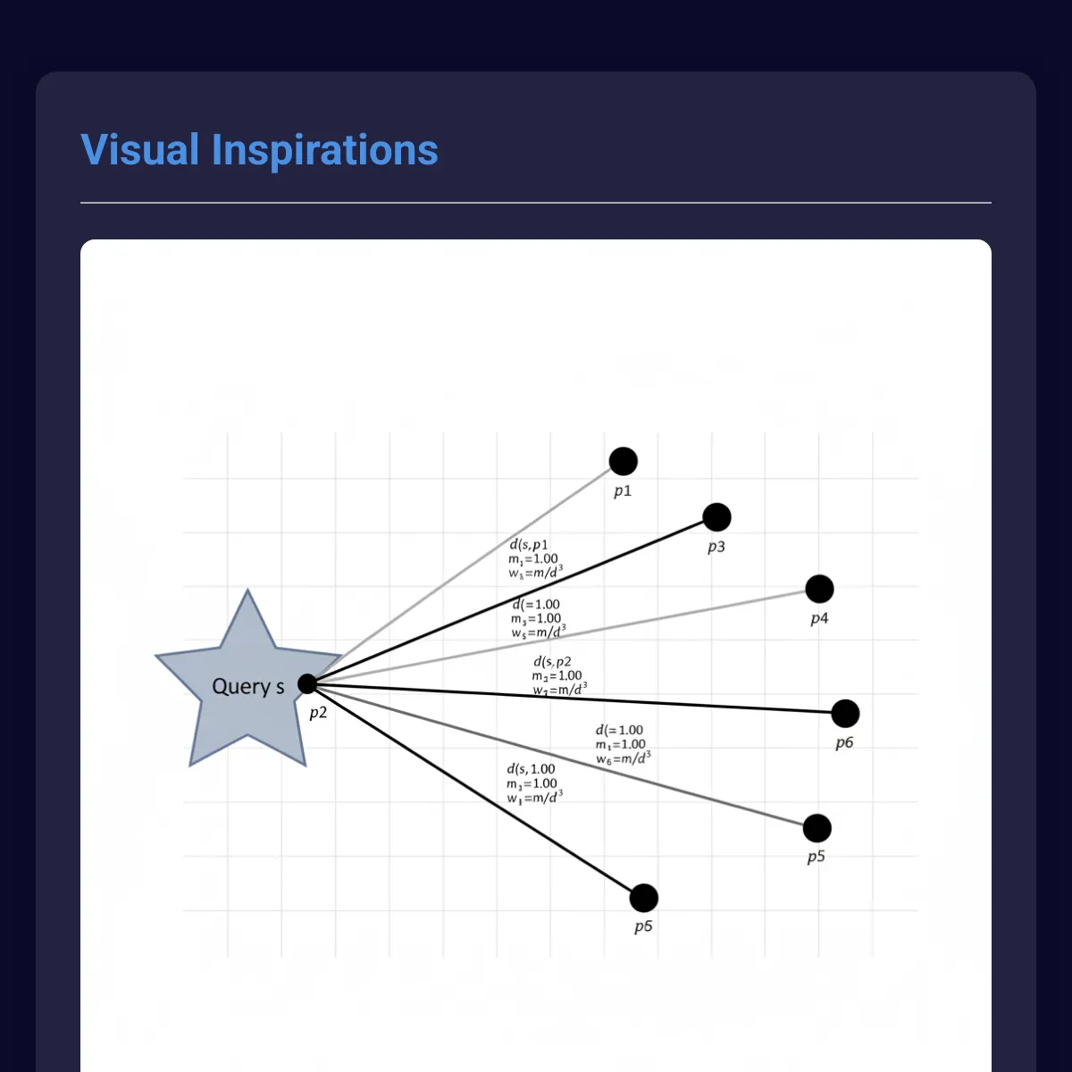
Task: Select the black p6 node dot
Action: [x=845, y=713]
